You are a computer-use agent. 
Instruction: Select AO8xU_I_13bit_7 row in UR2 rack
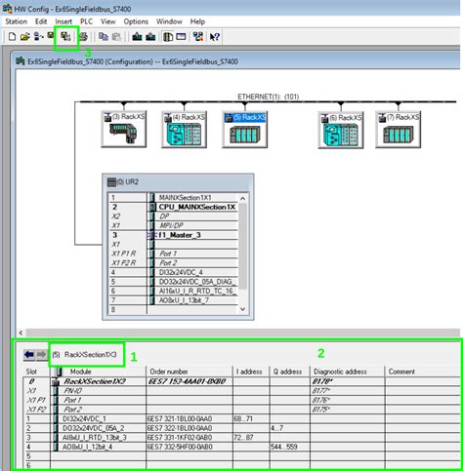click(x=174, y=300)
